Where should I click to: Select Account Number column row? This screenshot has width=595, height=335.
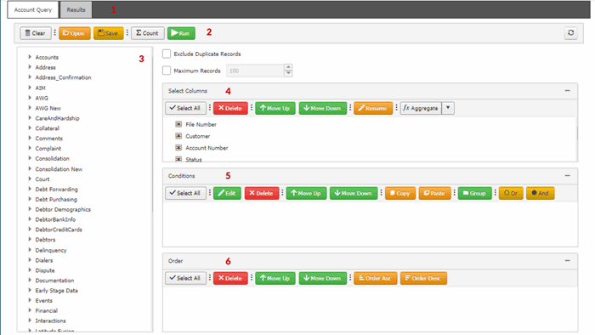click(x=207, y=148)
